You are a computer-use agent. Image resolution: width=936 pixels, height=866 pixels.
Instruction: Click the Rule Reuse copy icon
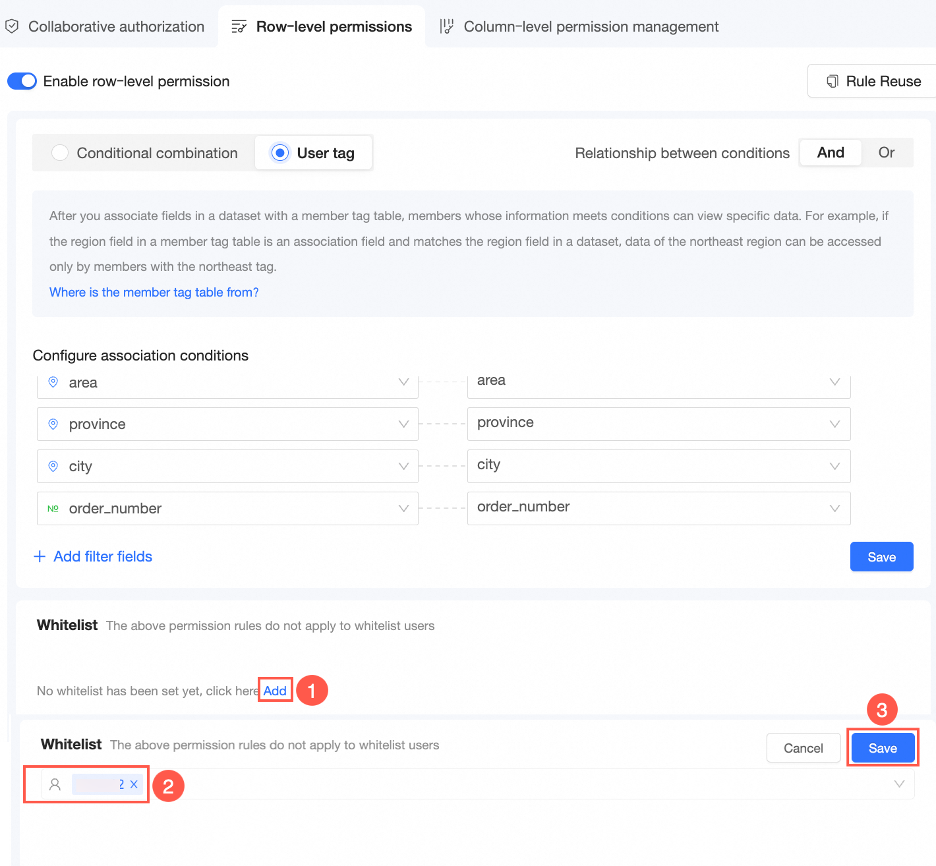coord(833,81)
